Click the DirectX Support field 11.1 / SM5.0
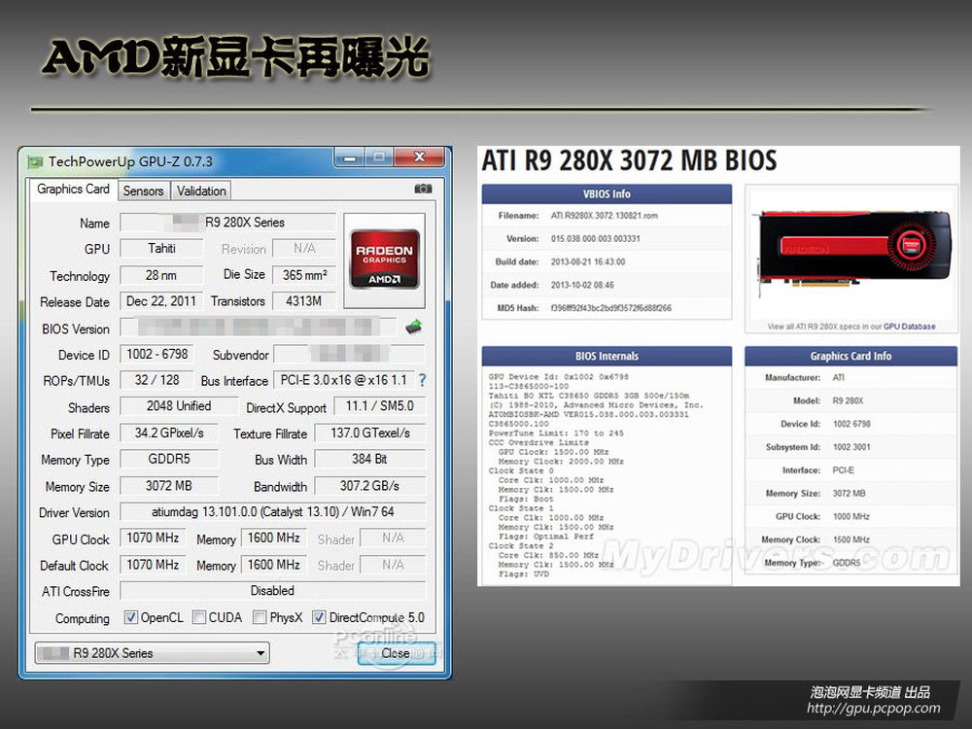972x729 pixels. [x=379, y=406]
